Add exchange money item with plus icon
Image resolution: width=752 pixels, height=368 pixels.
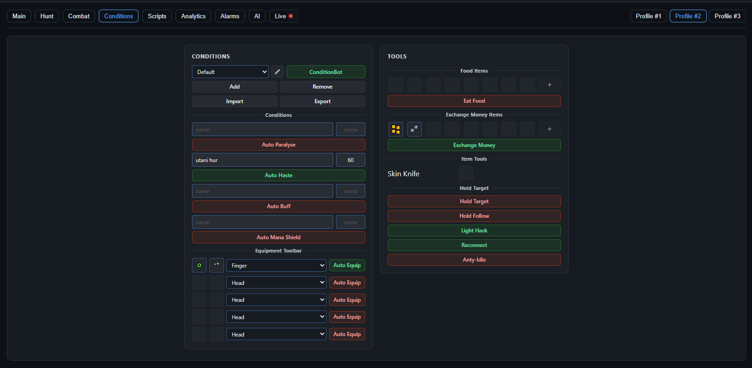click(549, 129)
